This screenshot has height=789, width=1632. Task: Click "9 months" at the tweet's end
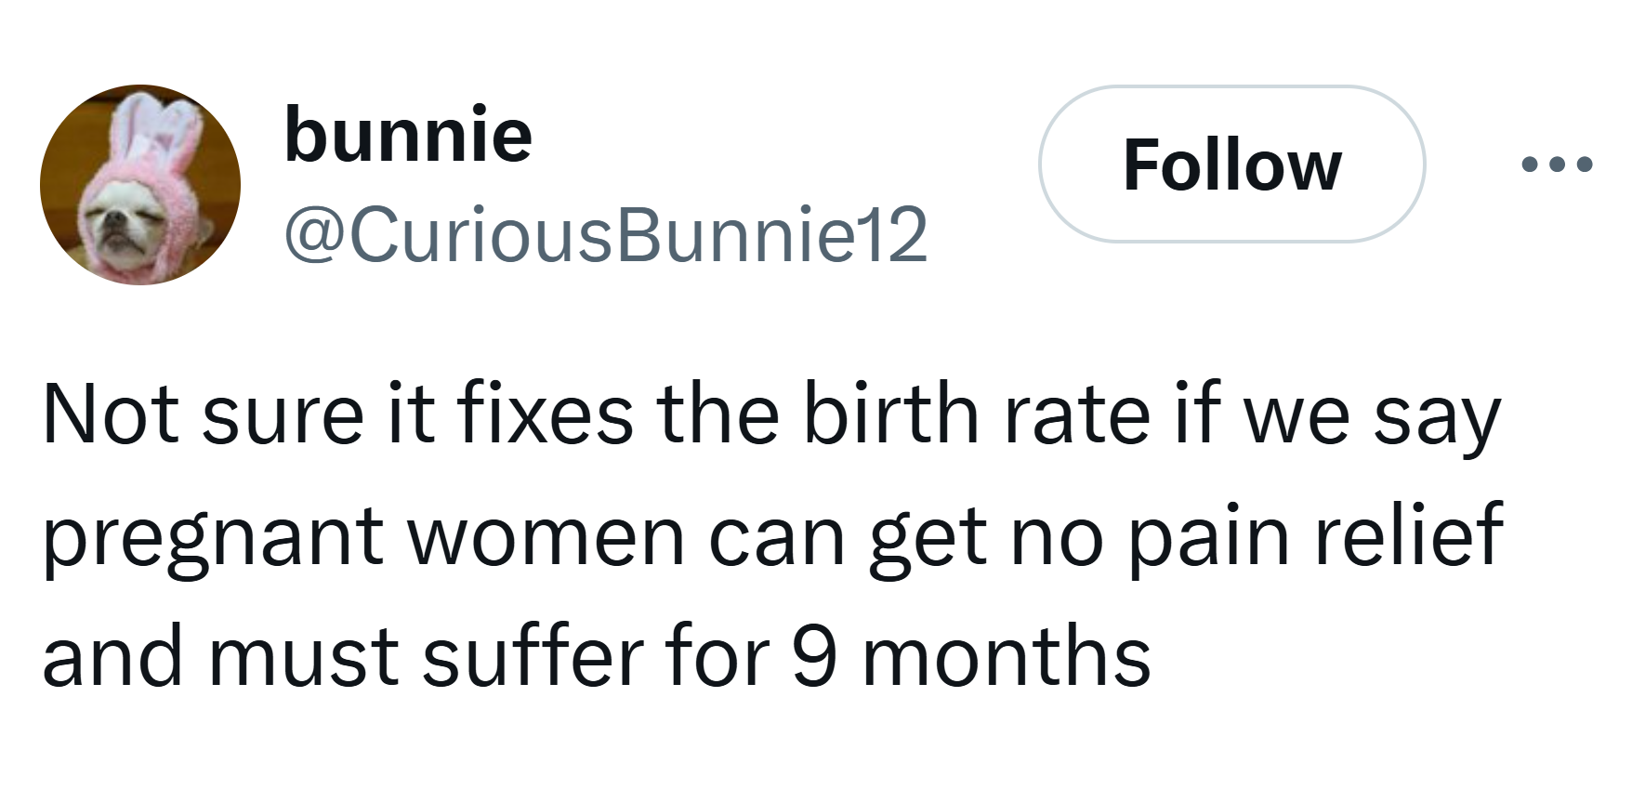[970, 656]
